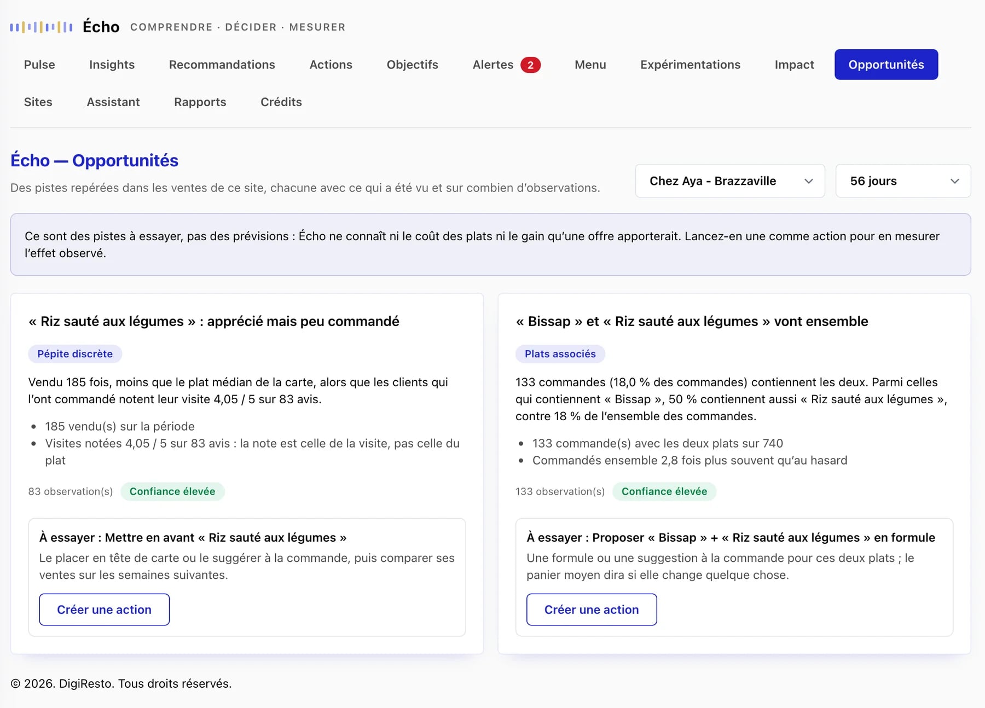Image resolution: width=985 pixels, height=708 pixels.
Task: Open the Actions tab
Action: tap(331, 65)
